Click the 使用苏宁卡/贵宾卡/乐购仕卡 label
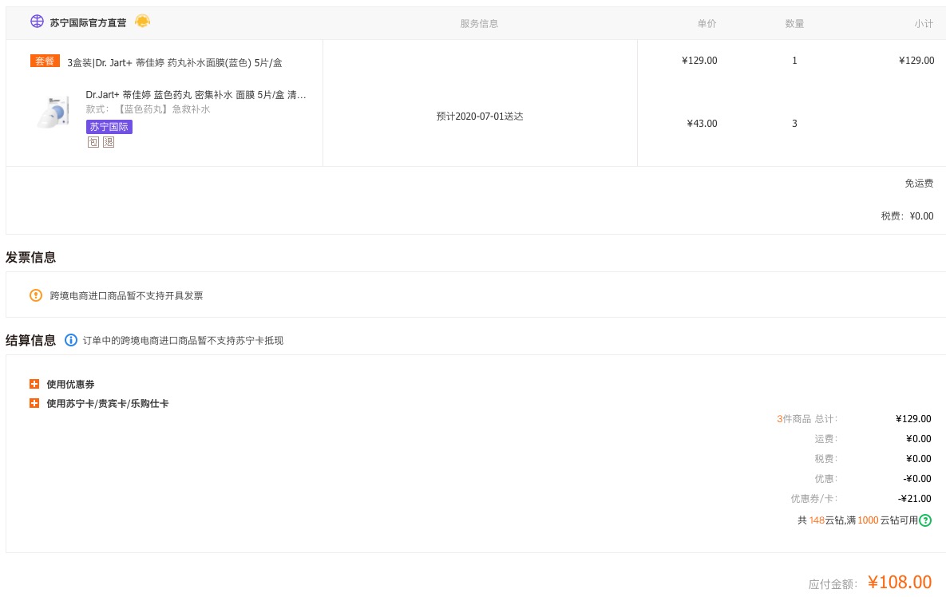946x597 pixels. click(x=108, y=403)
